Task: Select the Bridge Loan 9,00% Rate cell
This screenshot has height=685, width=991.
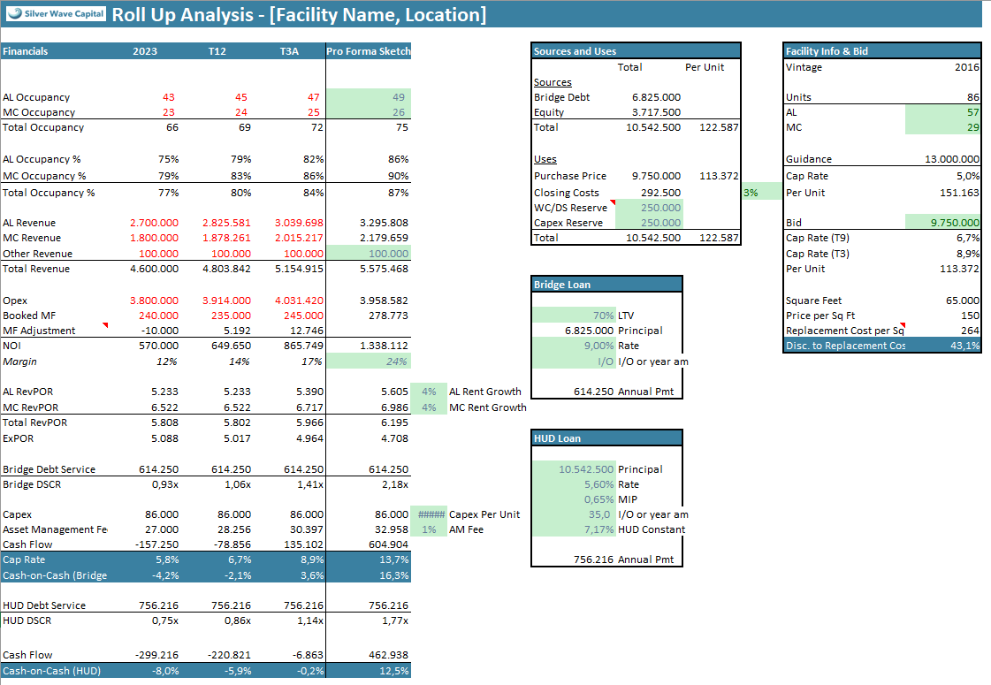Action: 574,346
